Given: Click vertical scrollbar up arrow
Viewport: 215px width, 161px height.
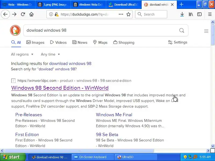Looking at the screenshot, I should [213, 22].
